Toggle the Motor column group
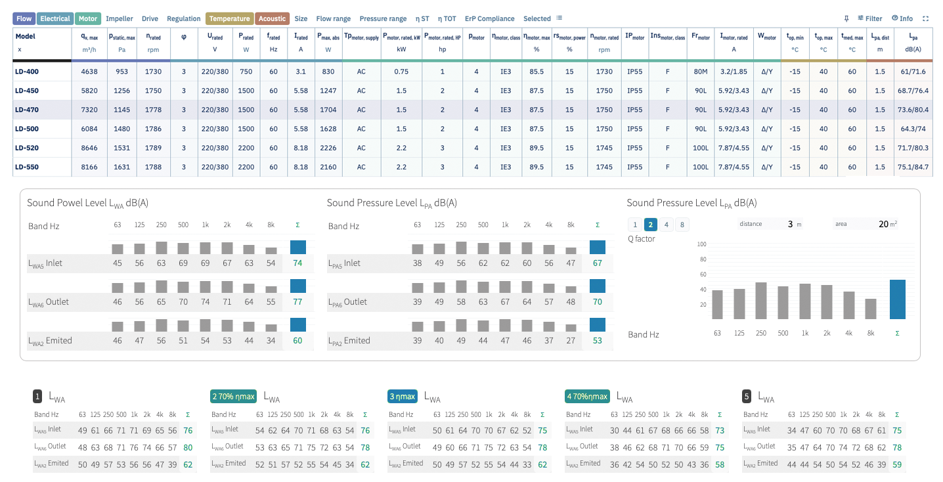The height and width of the screenshot is (482, 943). click(87, 18)
